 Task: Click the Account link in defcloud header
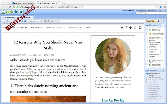pos(155,10)
